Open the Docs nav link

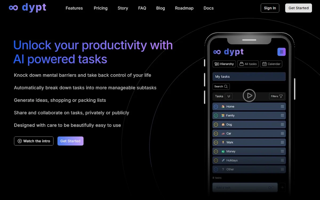coord(209,8)
